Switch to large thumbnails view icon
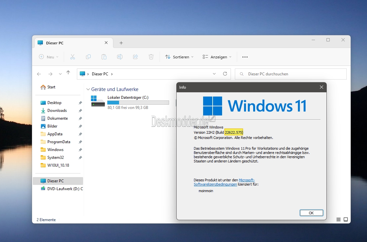367x242 pixels. click(346, 219)
